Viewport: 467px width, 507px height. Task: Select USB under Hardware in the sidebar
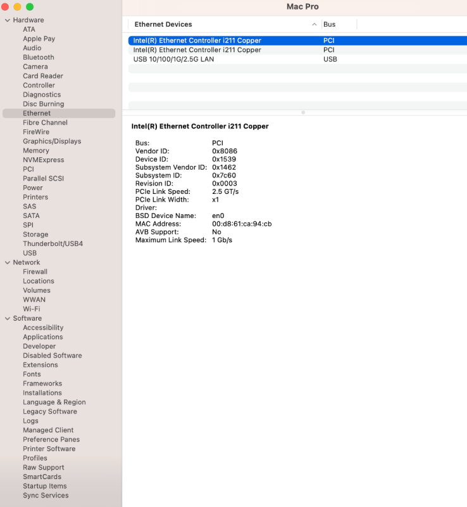30,253
